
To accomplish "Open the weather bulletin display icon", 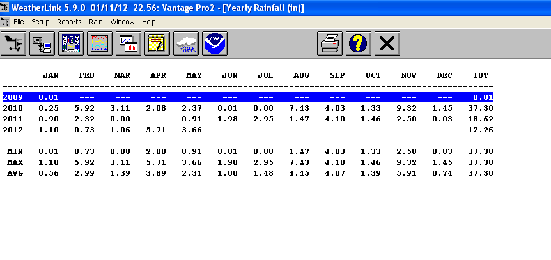I will pos(71,43).
